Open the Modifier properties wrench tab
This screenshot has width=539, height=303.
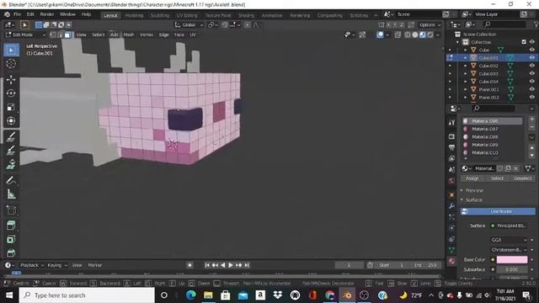[451, 205]
